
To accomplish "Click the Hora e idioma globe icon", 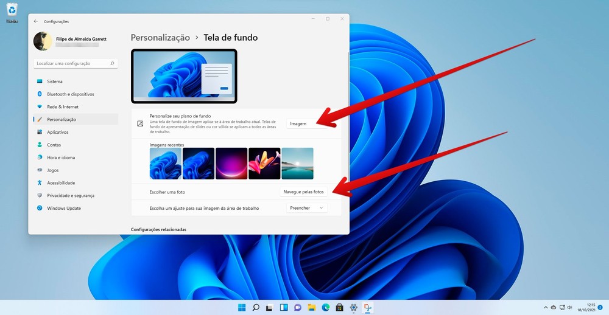I will tap(40, 157).
